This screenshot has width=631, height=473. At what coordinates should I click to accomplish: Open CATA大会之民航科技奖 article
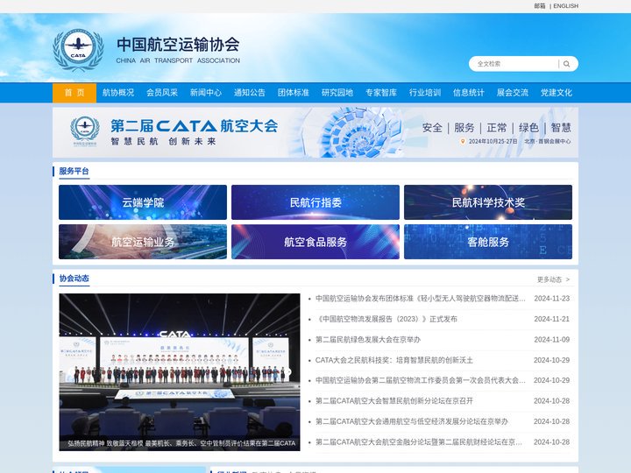point(394,360)
